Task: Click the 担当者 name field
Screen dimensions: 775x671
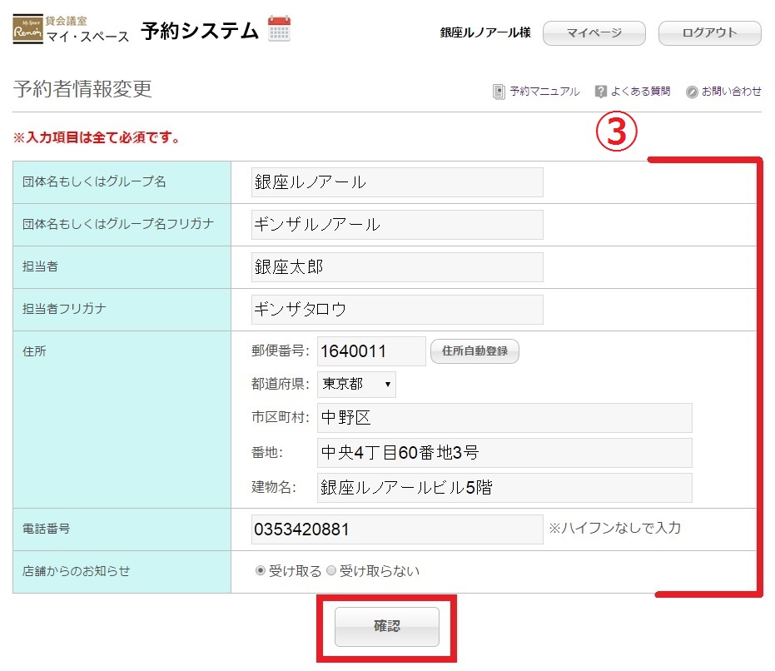Action: (x=397, y=267)
